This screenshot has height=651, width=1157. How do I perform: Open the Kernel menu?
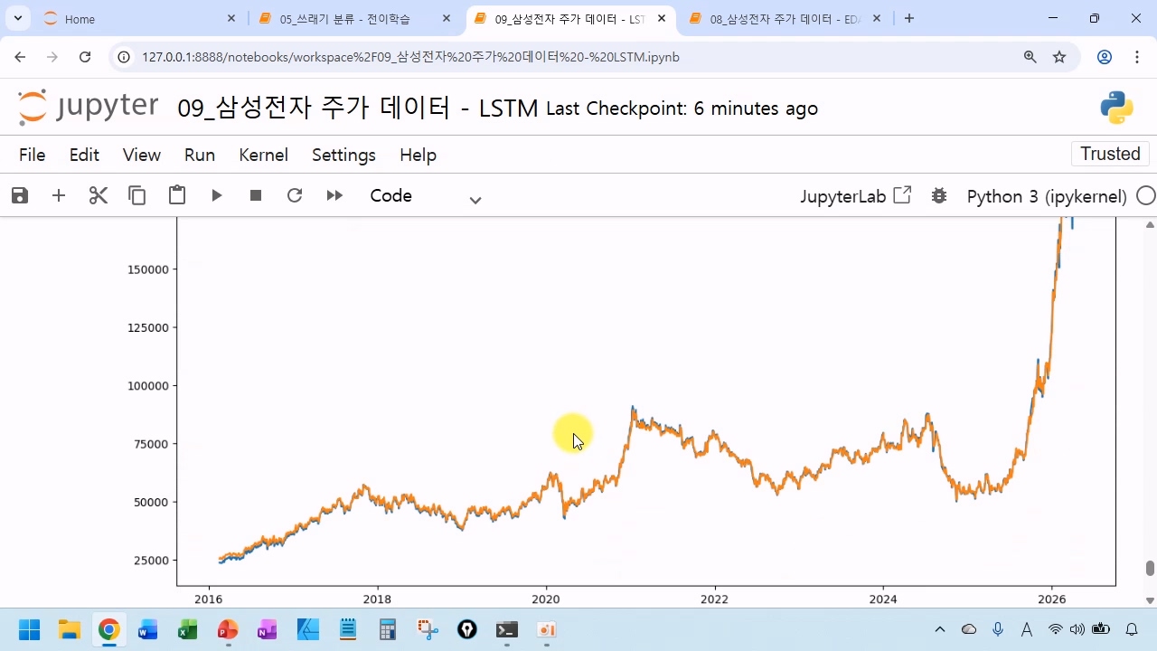(x=263, y=155)
